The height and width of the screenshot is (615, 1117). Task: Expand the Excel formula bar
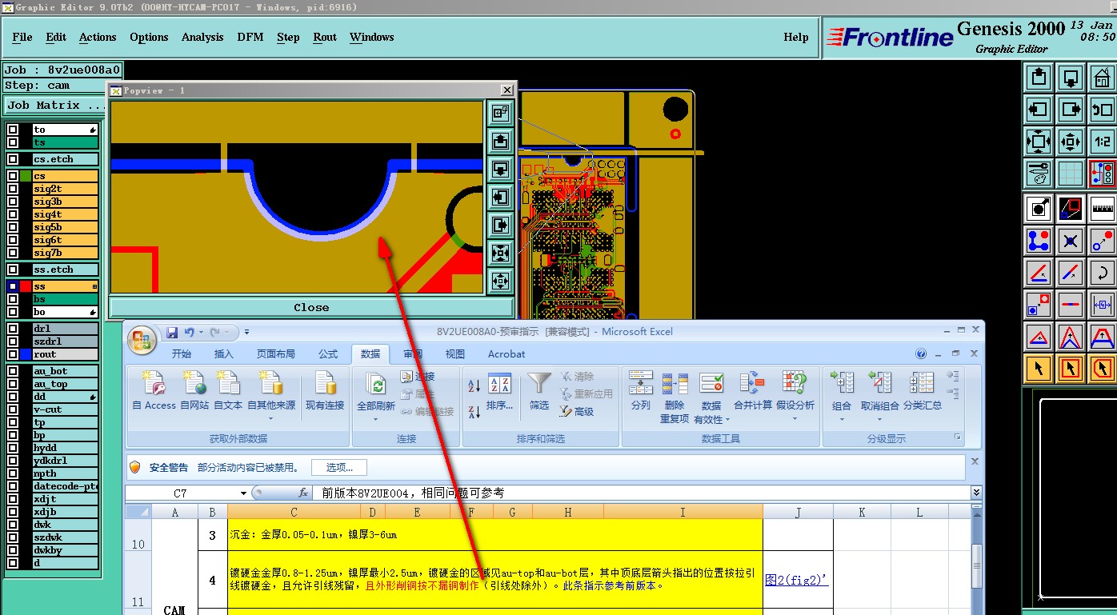pos(976,493)
